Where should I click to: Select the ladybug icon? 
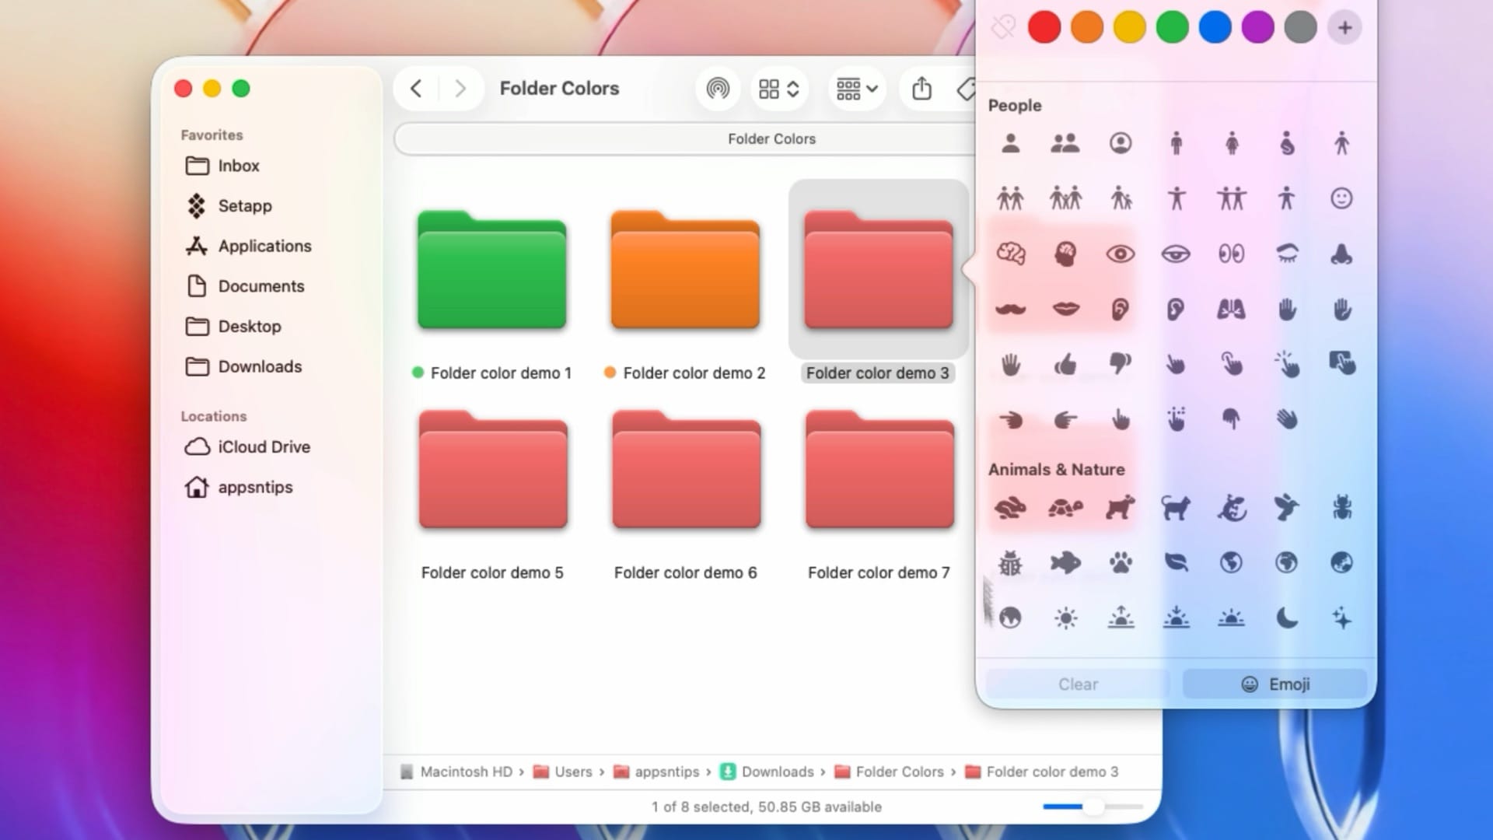point(1009,562)
